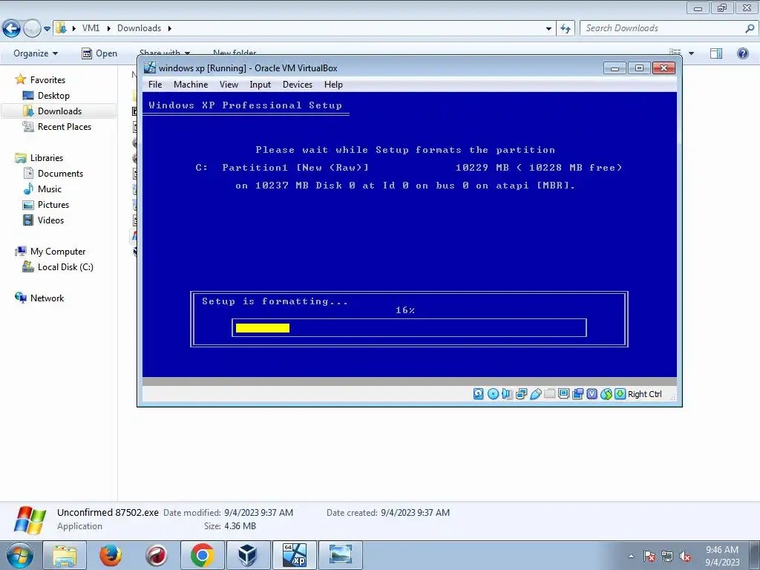Open the Input menu in VirtualBox
Image resolution: width=760 pixels, height=570 pixels.
tap(261, 85)
